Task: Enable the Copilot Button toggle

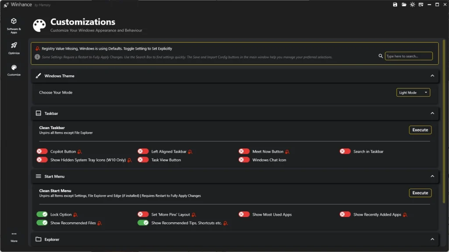Action: 42,151
